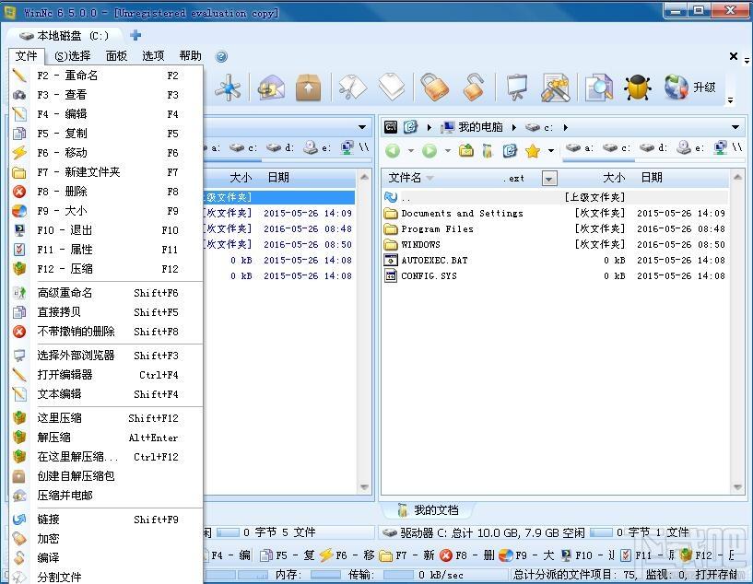Click F6 - 移 button in bottom bar

pos(347,555)
